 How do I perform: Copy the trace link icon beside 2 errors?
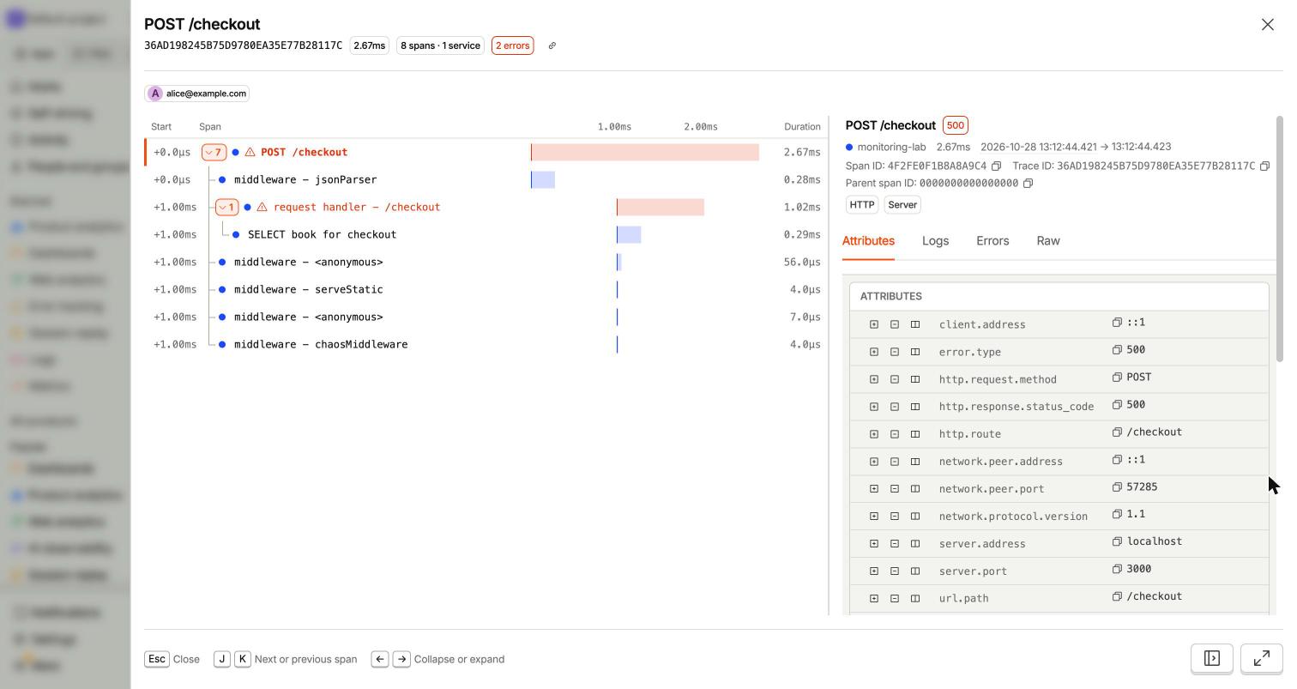tap(552, 45)
